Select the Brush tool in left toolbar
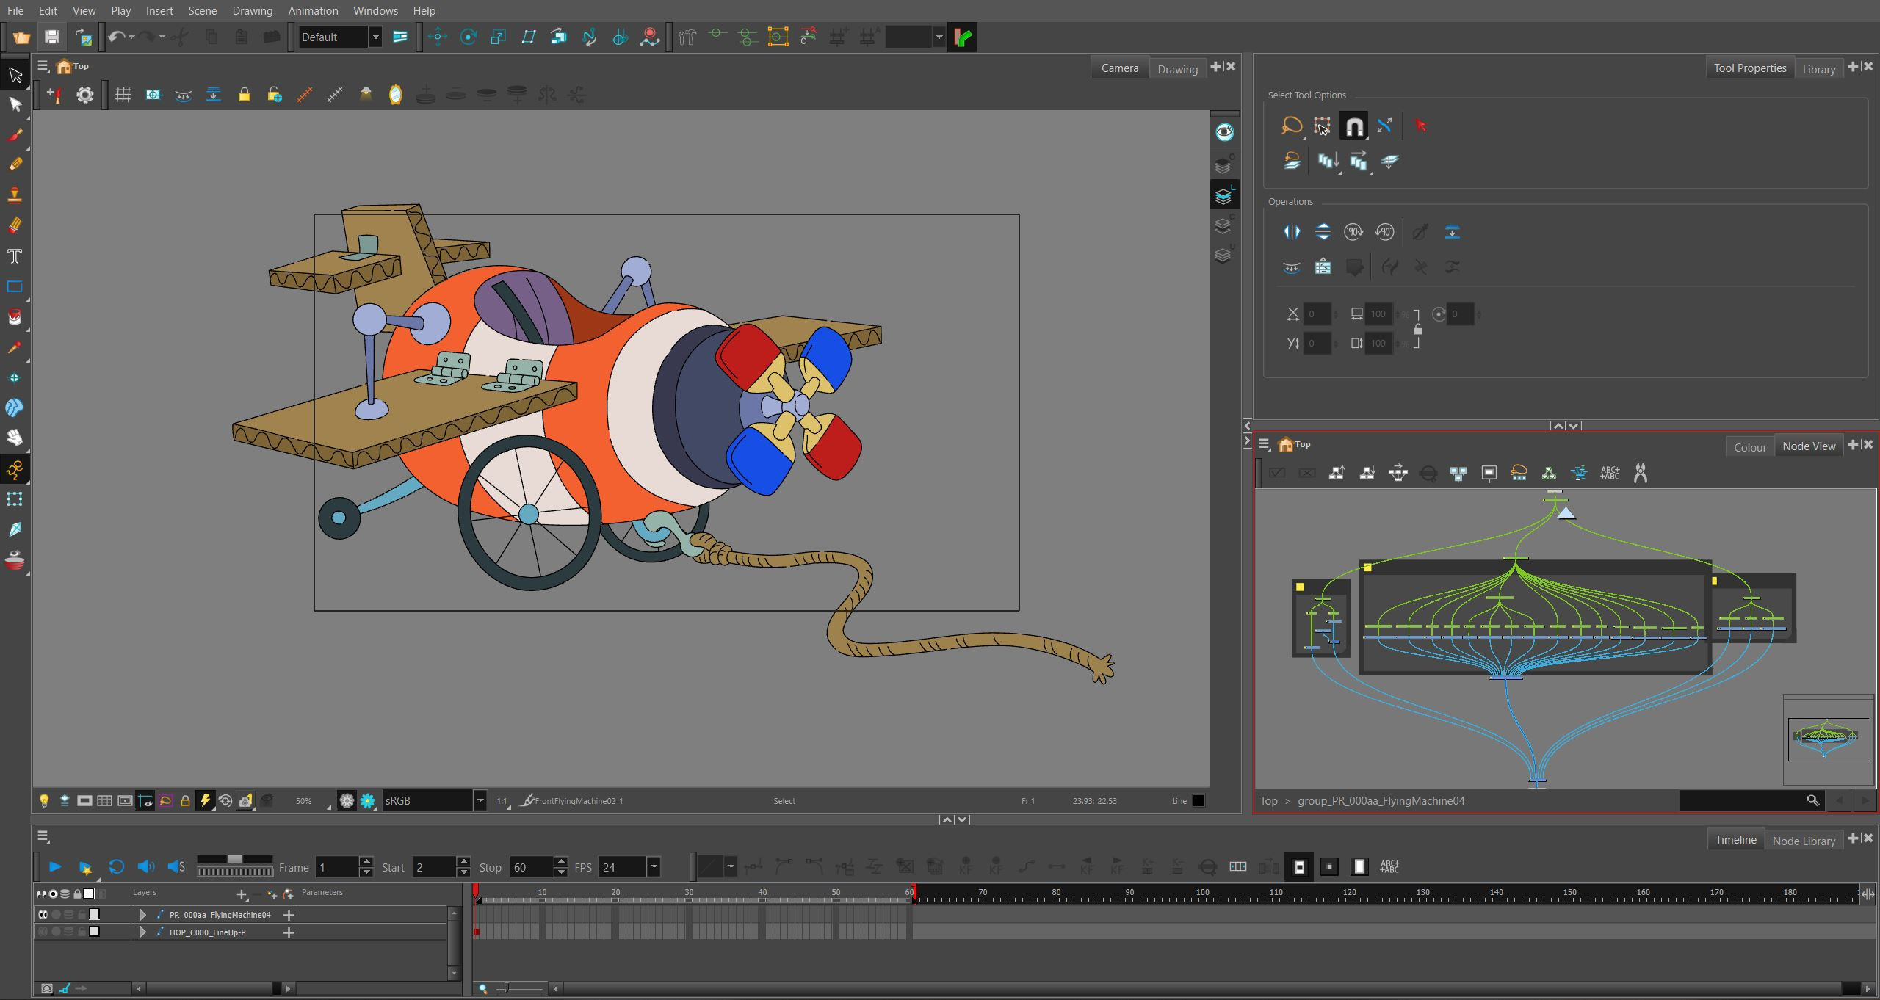The width and height of the screenshot is (1880, 1000). click(15, 135)
